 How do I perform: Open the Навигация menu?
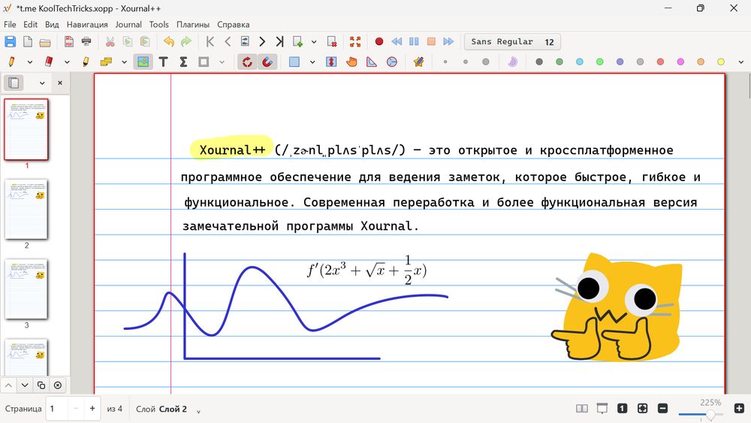[x=87, y=25]
